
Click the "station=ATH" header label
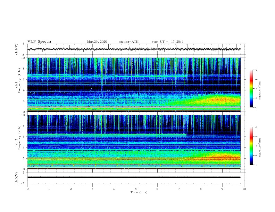129,42
